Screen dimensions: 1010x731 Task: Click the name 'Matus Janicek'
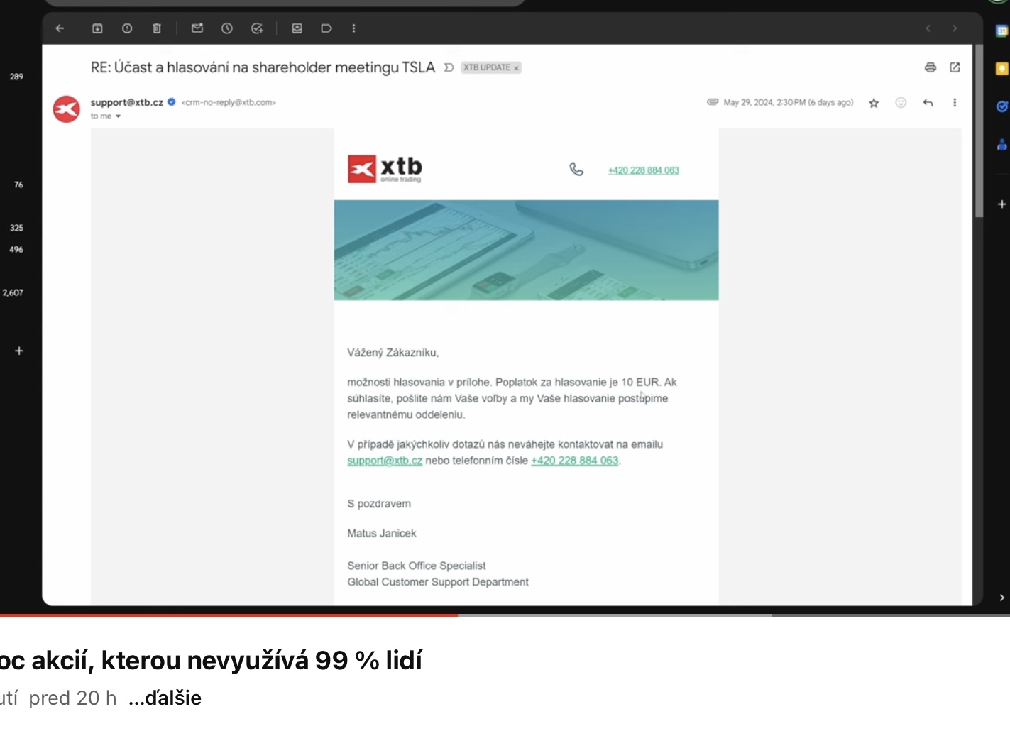(382, 534)
